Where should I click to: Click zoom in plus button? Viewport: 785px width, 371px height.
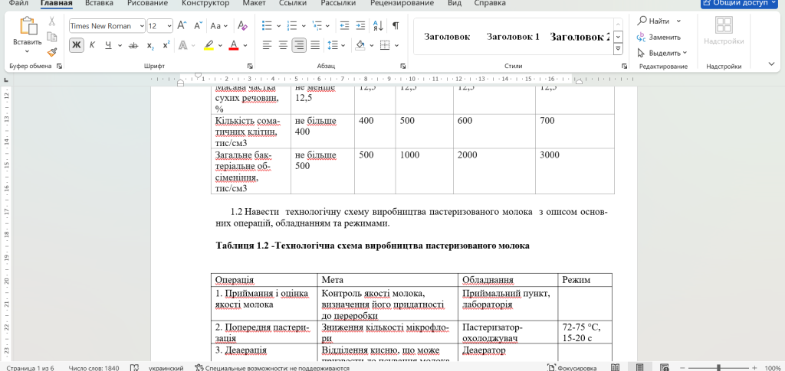(754, 367)
